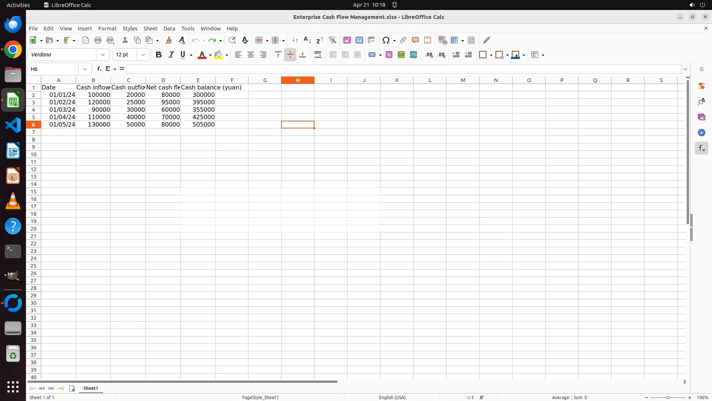Expand the Name Box dropdown arrow
Image resolution: width=712 pixels, height=401 pixels.
tap(85, 69)
